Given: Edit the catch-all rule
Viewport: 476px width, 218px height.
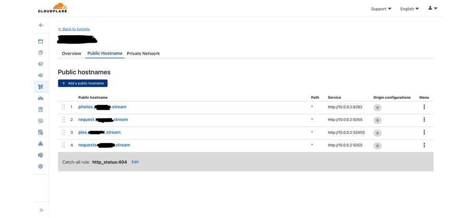Looking at the screenshot, I should tap(135, 162).
